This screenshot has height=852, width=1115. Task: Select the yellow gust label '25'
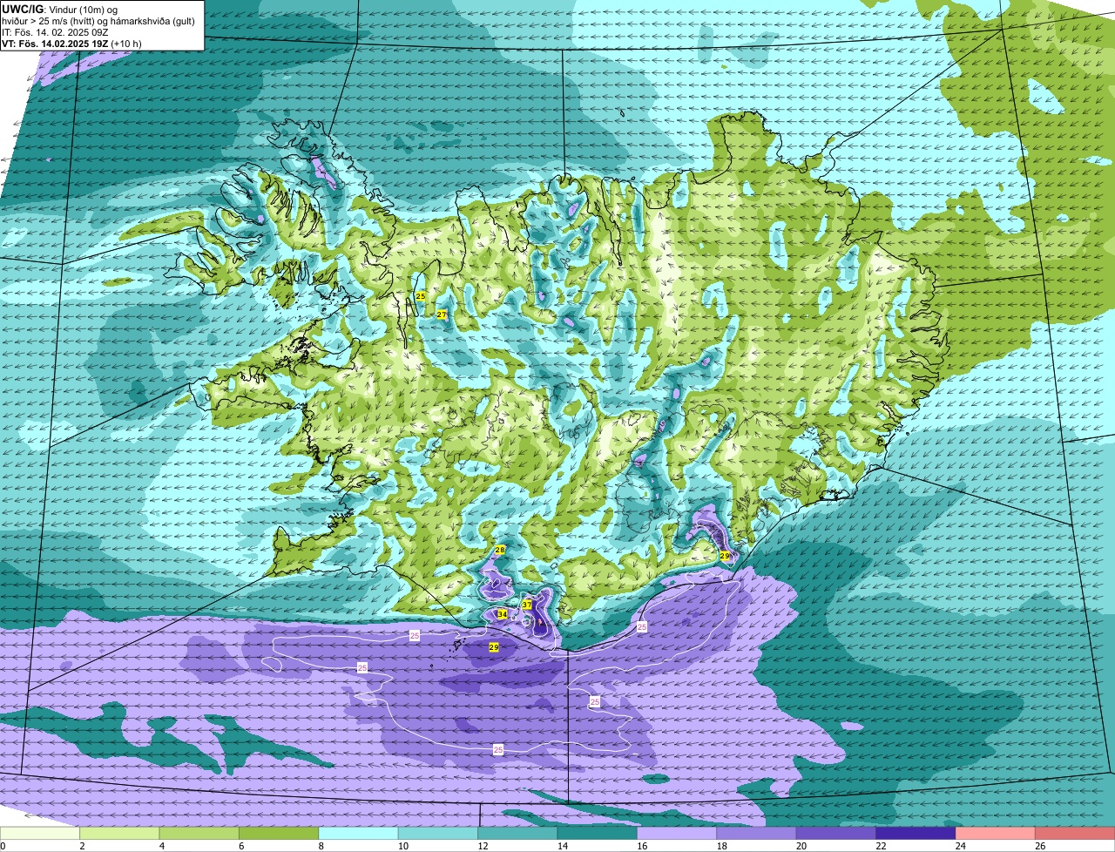[x=421, y=296]
